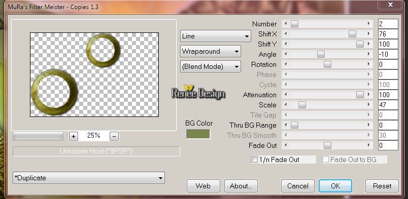Zoom out preview with minus button
408x199 pixels.
(114, 136)
